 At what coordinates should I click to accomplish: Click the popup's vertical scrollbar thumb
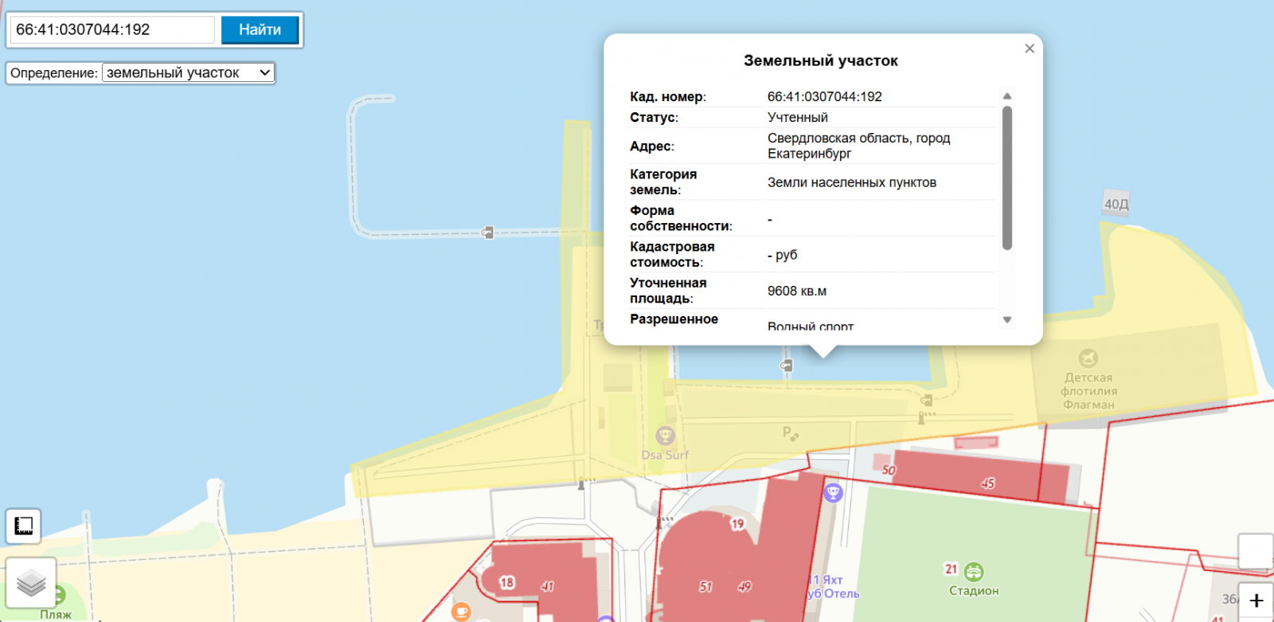pyautogui.click(x=1007, y=178)
